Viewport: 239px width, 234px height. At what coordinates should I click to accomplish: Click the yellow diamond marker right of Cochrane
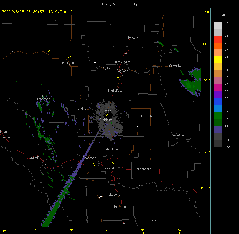(x=94, y=164)
